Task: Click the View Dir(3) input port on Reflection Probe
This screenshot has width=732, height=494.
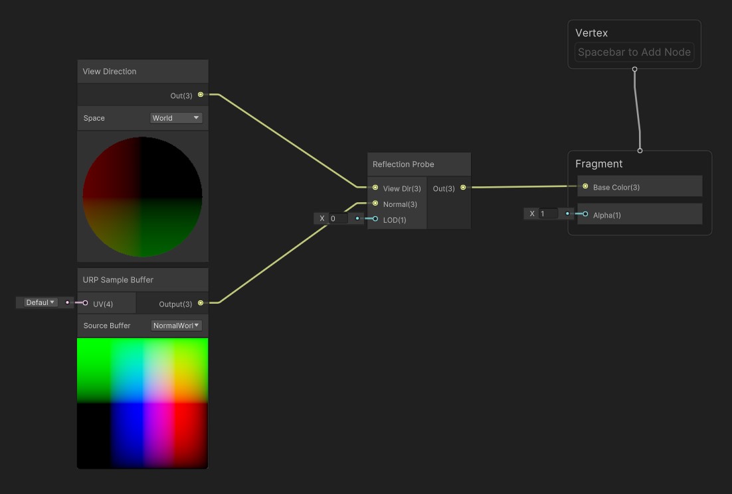Action: 374,188
